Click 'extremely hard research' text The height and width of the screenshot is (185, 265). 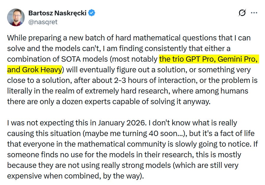[126, 91]
